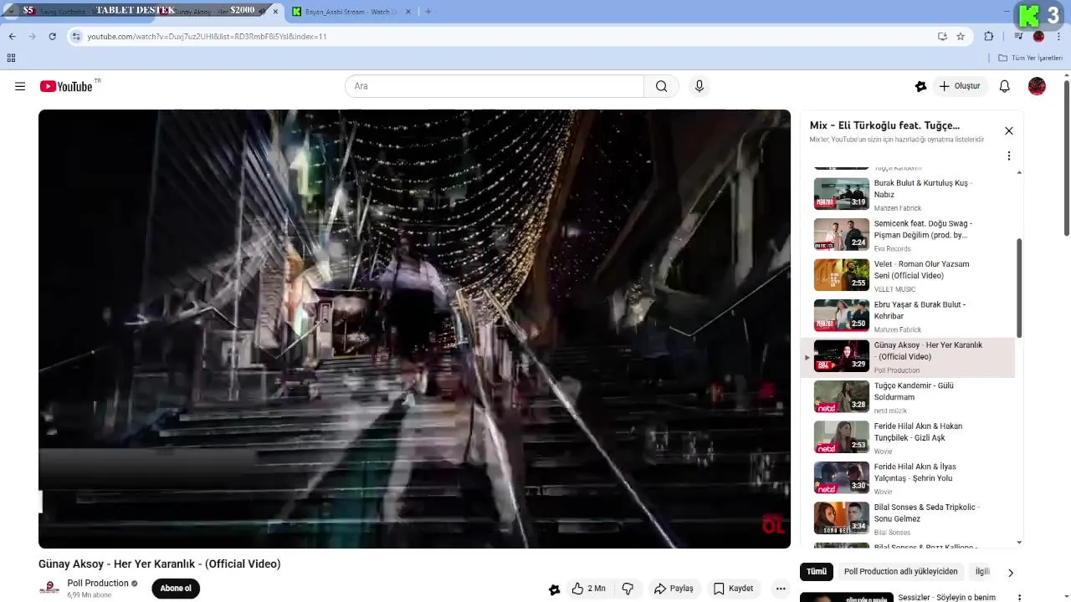The width and height of the screenshot is (1071, 602).
Task: Subscribe with the Abone ol button
Action: coord(176,589)
